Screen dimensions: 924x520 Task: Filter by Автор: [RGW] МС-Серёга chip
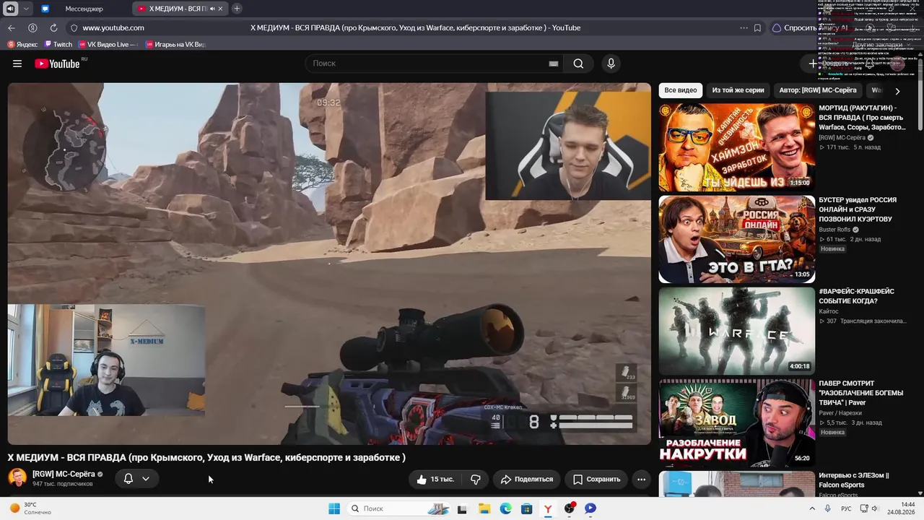(818, 90)
